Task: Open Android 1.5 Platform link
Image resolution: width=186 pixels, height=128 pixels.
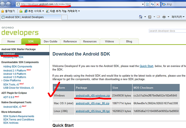Action: [14, 77]
